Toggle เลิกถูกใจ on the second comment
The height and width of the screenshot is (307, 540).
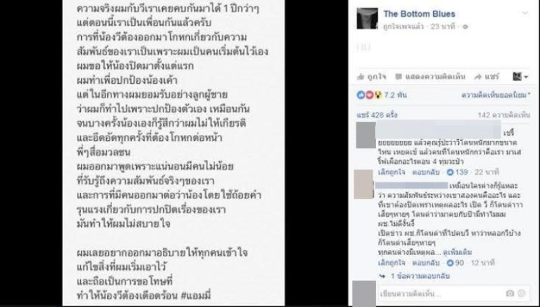pos(391,263)
